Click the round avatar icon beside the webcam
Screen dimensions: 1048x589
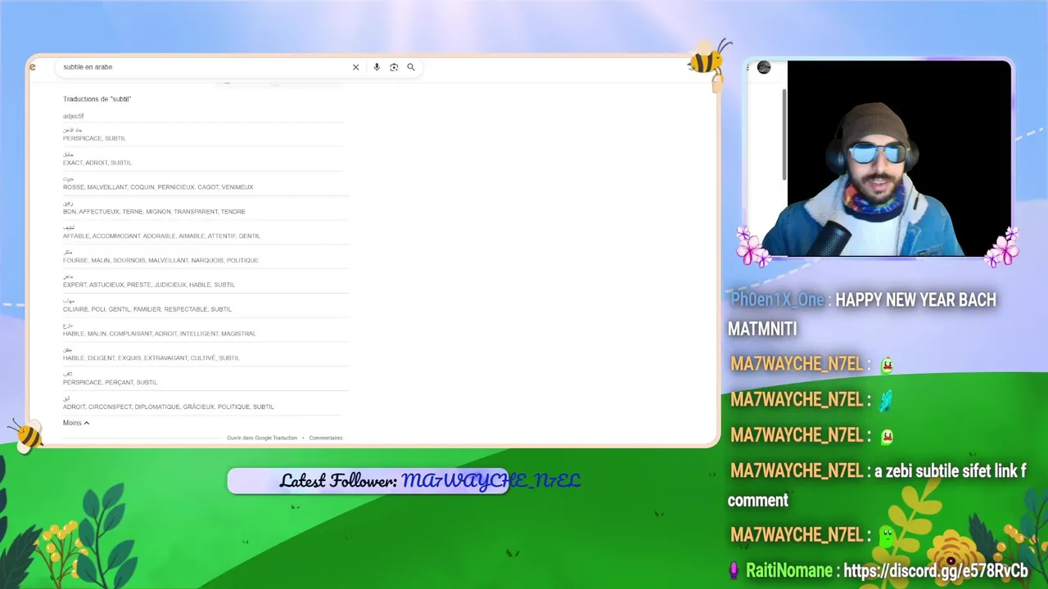[x=764, y=68]
